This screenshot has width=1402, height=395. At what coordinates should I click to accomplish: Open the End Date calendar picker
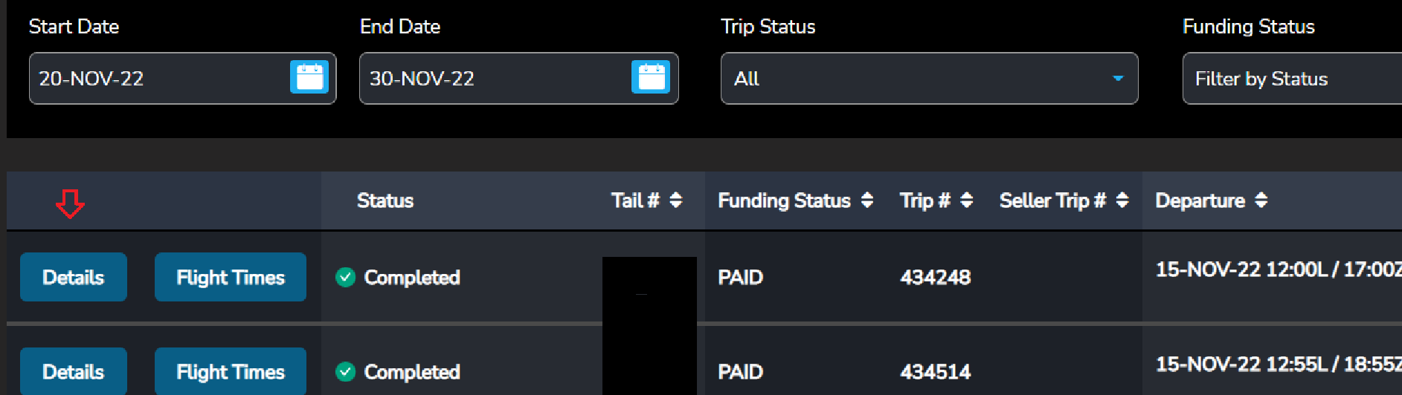[651, 77]
